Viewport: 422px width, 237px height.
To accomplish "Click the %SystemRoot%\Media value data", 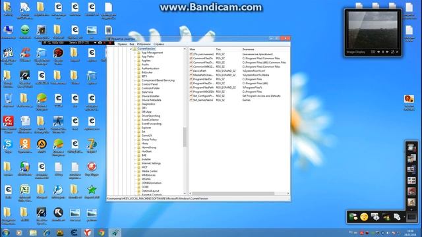I will tap(256, 75).
